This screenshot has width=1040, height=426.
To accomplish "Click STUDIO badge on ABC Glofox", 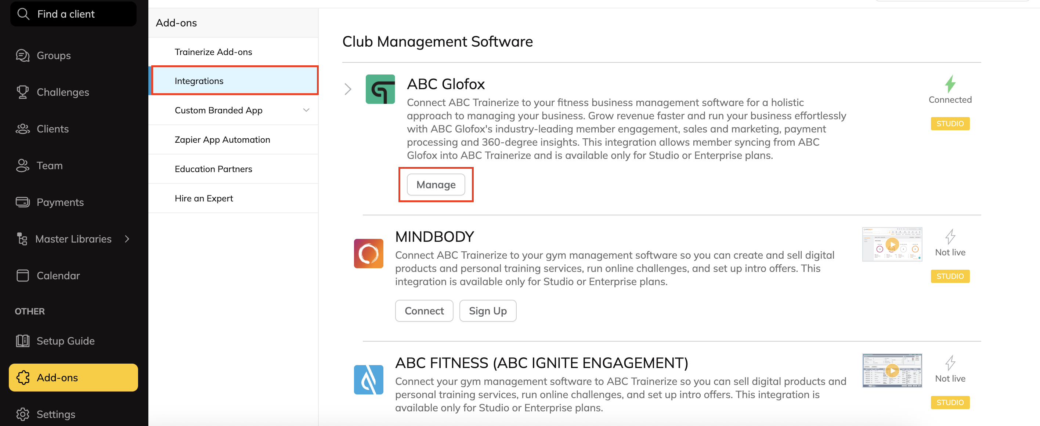I will point(950,124).
